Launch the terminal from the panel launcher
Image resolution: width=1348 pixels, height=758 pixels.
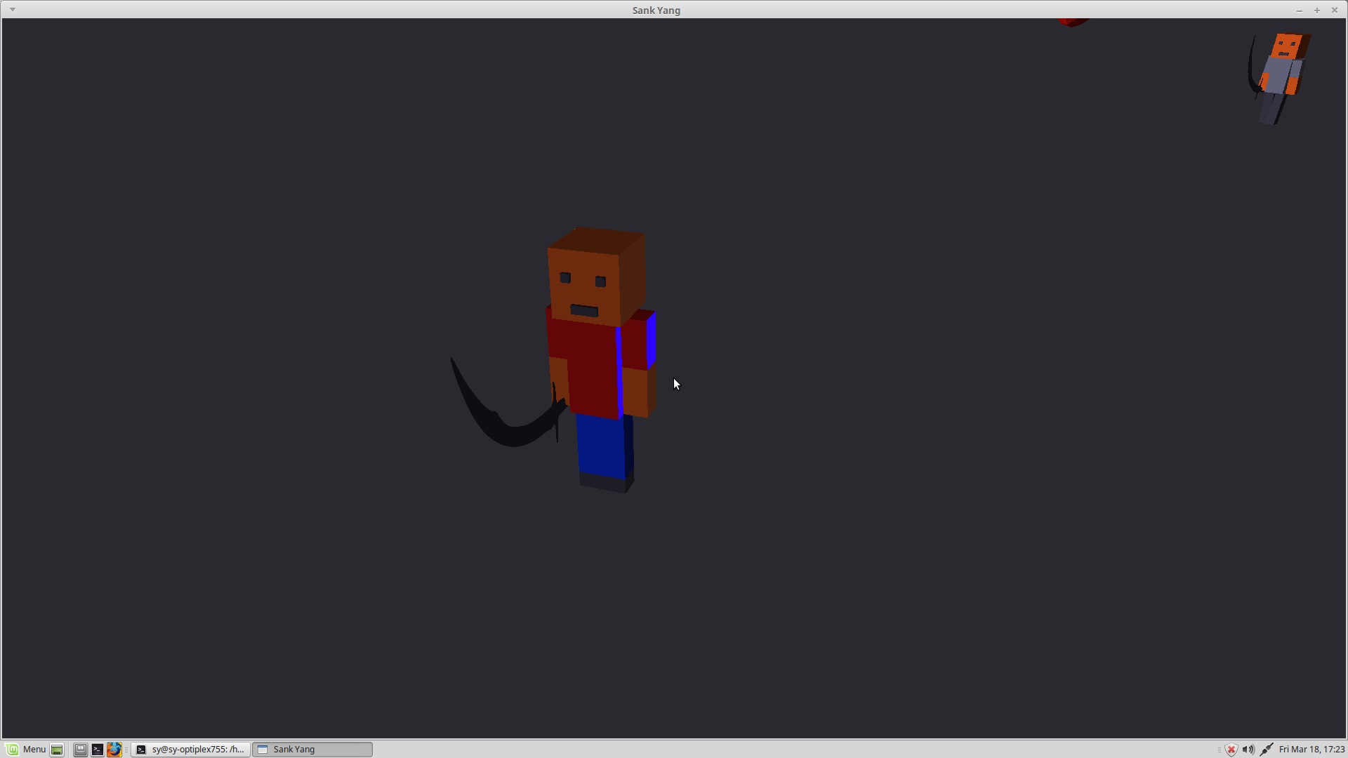point(98,750)
